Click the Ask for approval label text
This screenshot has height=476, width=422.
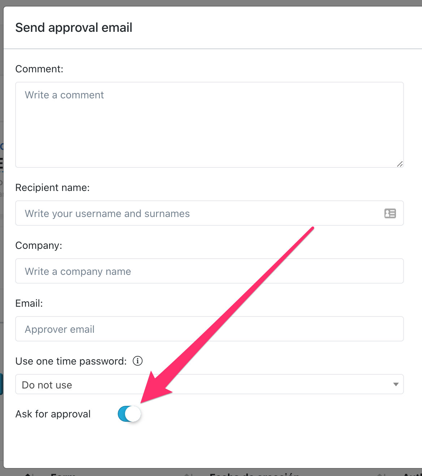(53, 414)
